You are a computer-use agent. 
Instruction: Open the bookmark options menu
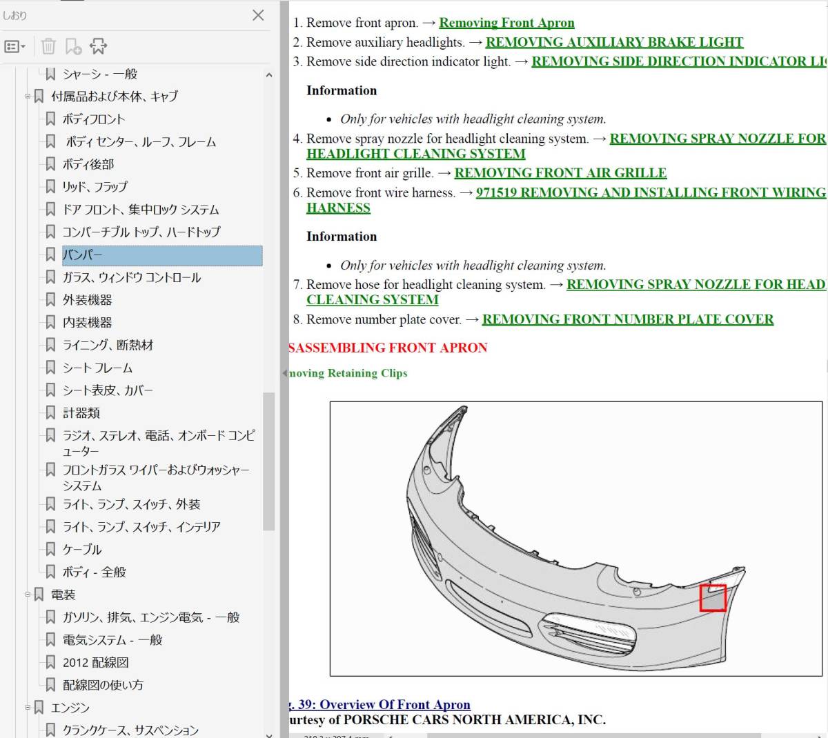coord(15,46)
